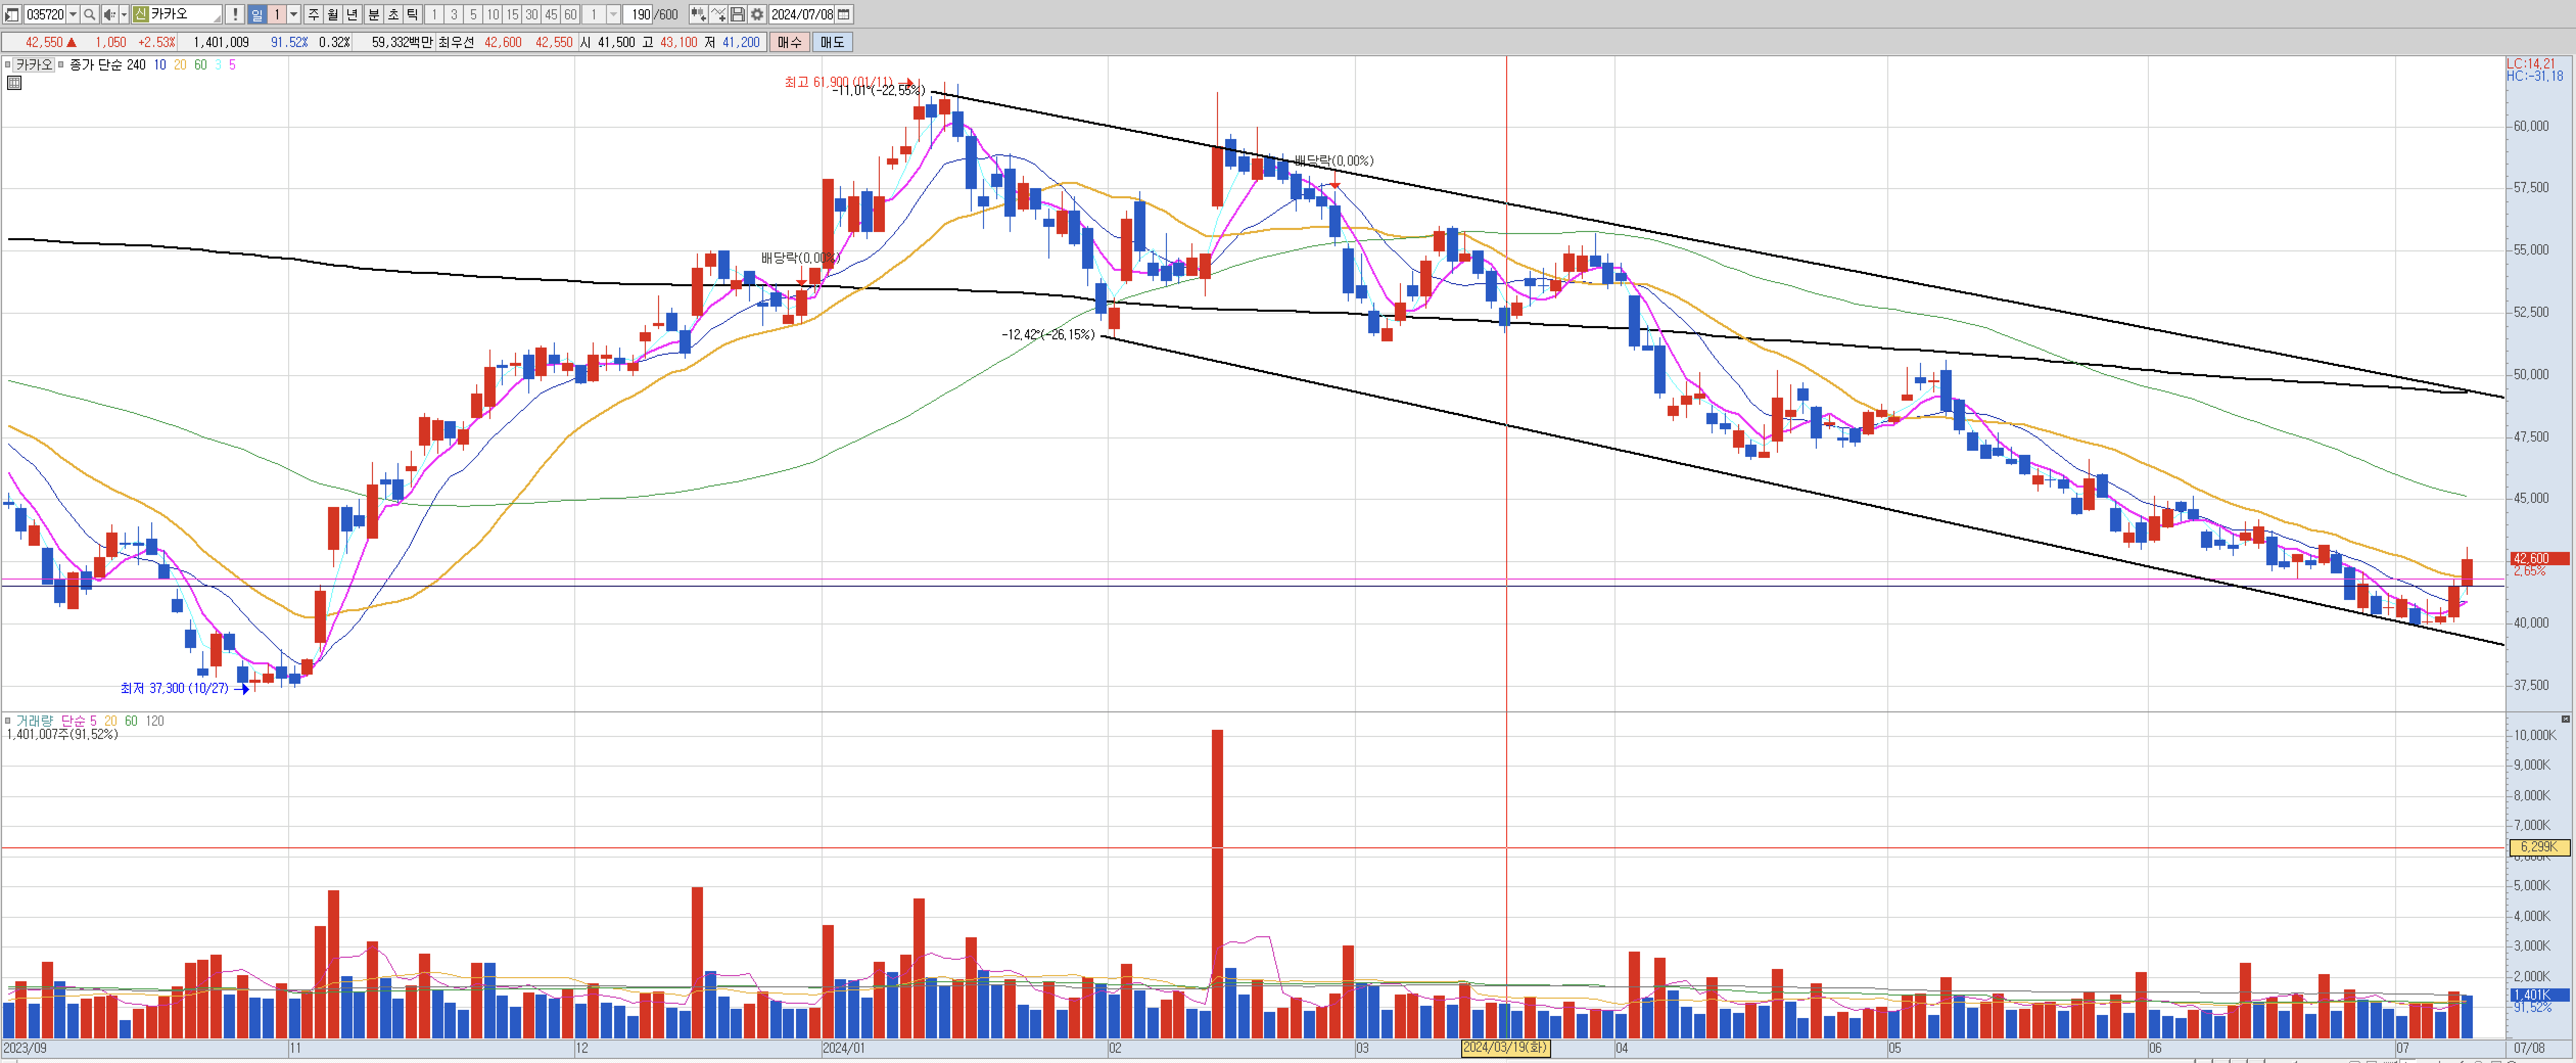Open chart settings gear icon
The width and height of the screenshot is (2576, 1063).
[757, 15]
